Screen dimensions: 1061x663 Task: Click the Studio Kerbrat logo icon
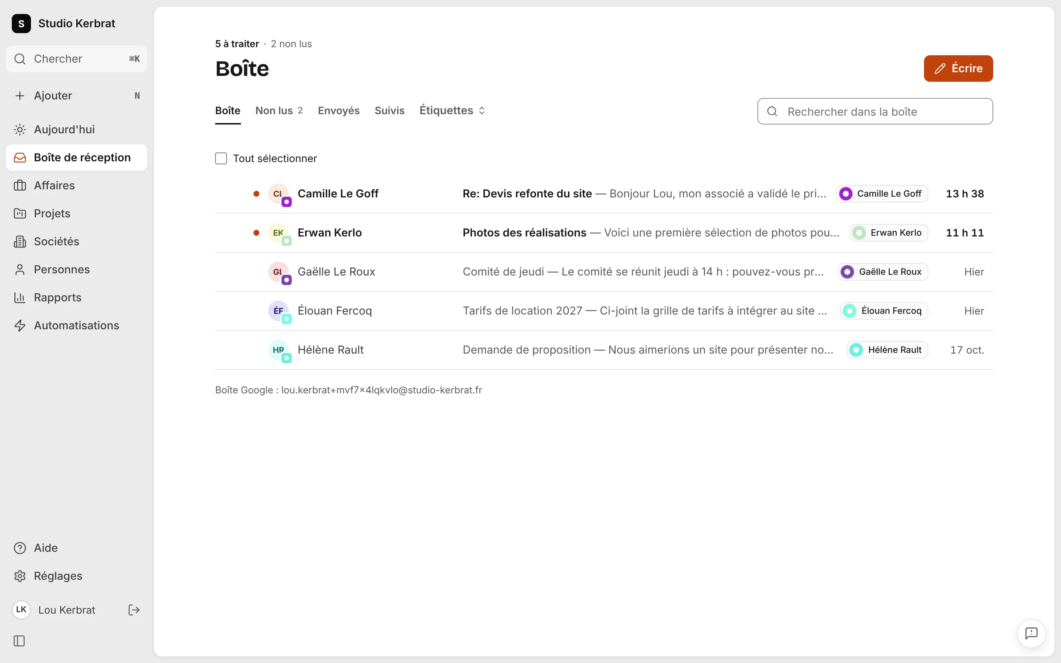(x=21, y=23)
